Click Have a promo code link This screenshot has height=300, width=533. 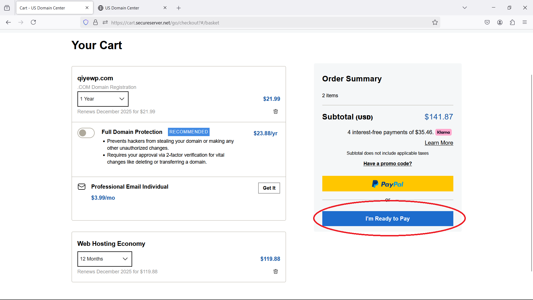pos(387,164)
